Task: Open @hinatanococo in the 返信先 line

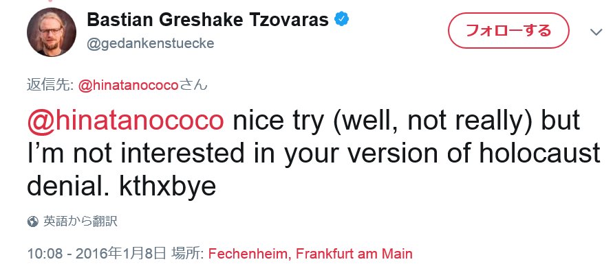Action: pos(128,85)
